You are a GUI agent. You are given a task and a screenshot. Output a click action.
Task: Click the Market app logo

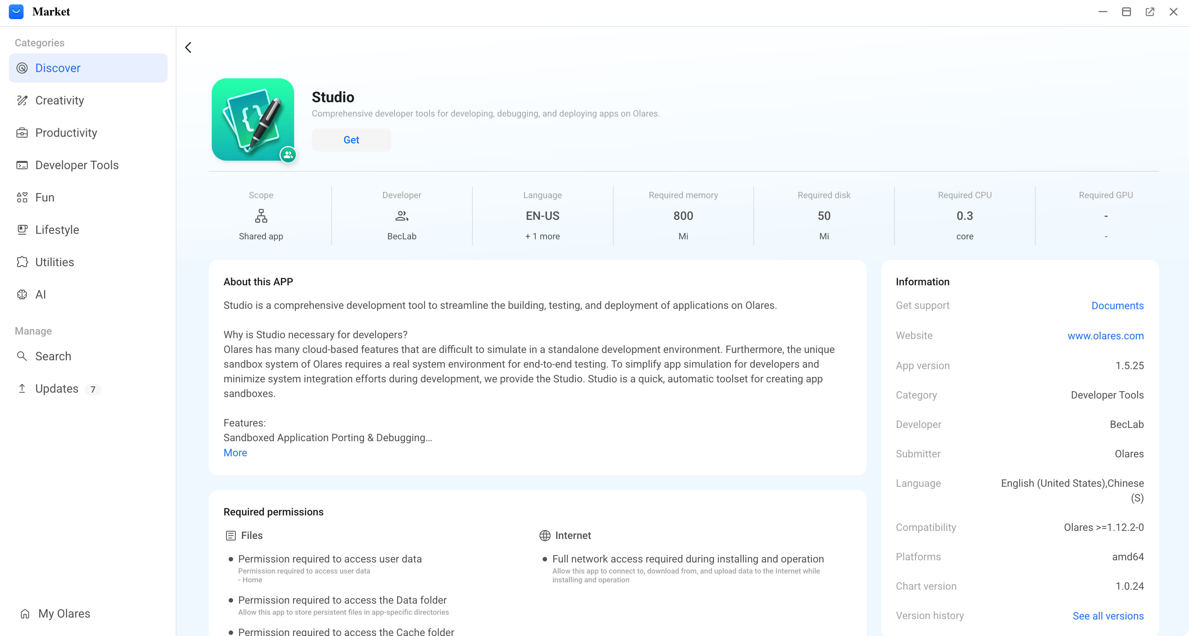(16, 11)
